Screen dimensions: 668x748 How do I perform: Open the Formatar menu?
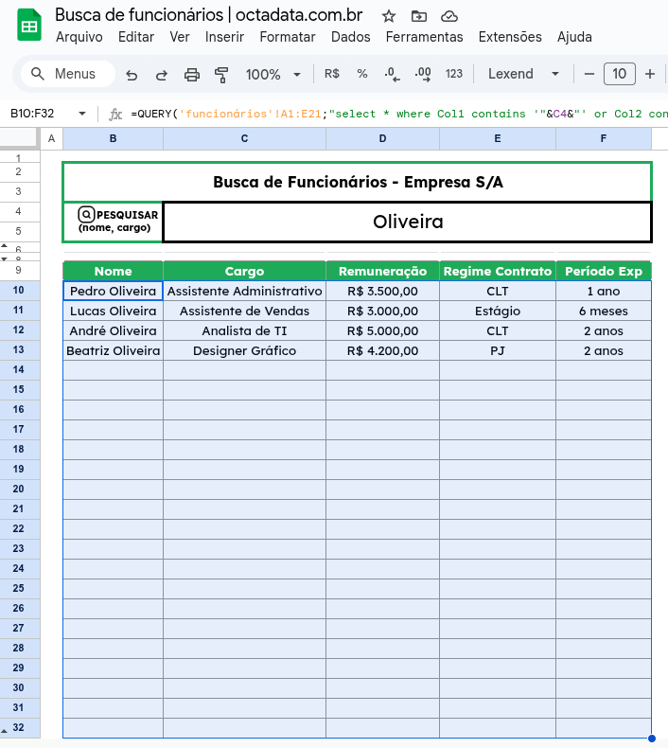(288, 37)
